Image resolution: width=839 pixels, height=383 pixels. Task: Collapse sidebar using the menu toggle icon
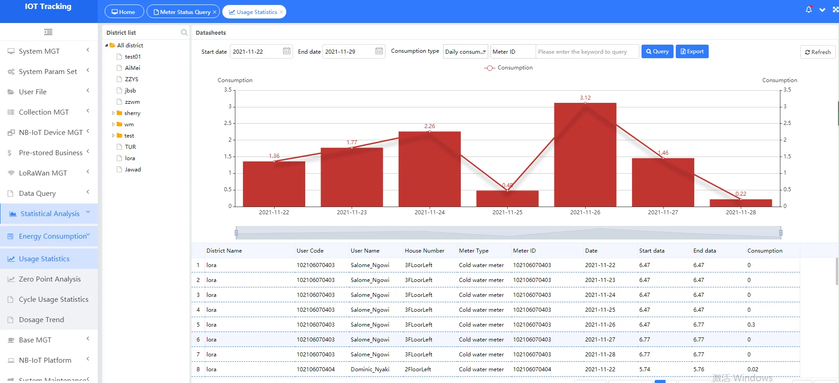48,32
